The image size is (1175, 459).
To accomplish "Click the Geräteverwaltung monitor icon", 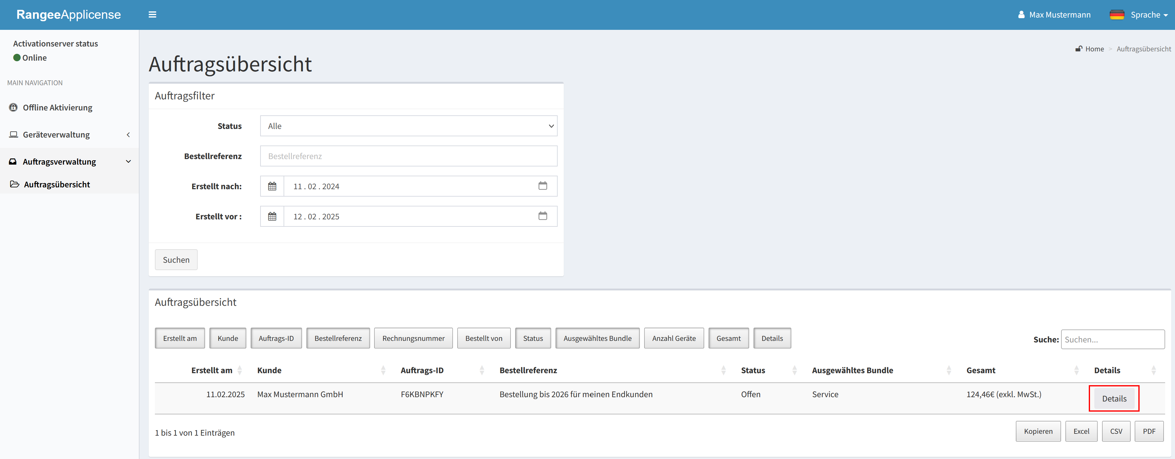I will [x=13, y=134].
